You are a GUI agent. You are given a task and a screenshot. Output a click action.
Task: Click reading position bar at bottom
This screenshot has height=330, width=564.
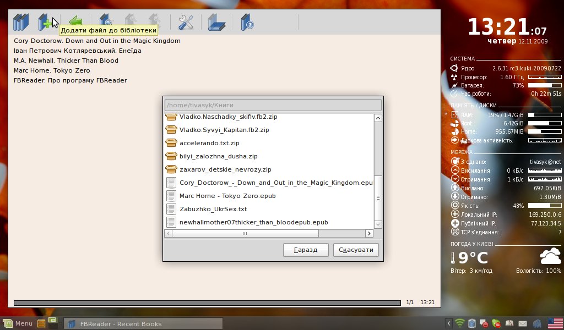point(207,303)
